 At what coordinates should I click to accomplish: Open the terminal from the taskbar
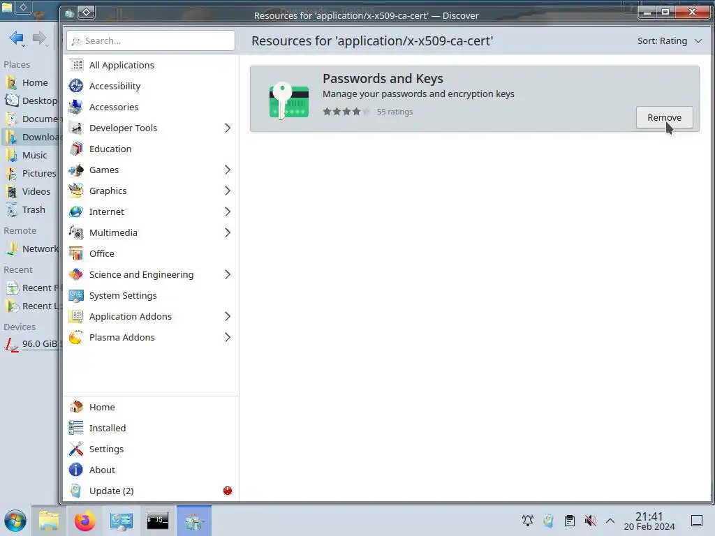(x=157, y=521)
